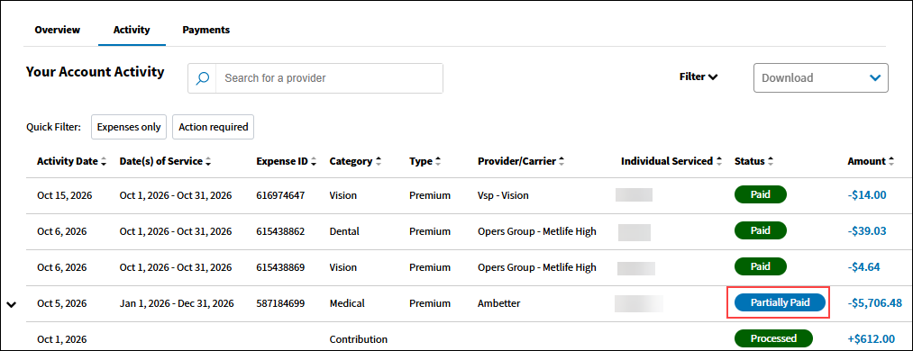The image size is (913, 351).
Task: Sort by Type arrows
Action: 437,162
